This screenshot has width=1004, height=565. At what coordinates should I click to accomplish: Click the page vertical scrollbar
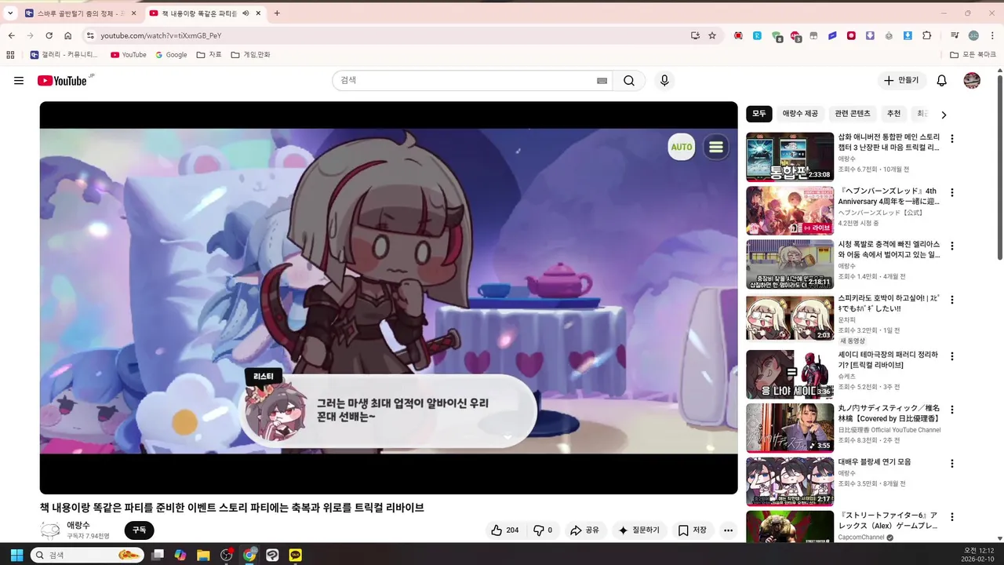999,167
